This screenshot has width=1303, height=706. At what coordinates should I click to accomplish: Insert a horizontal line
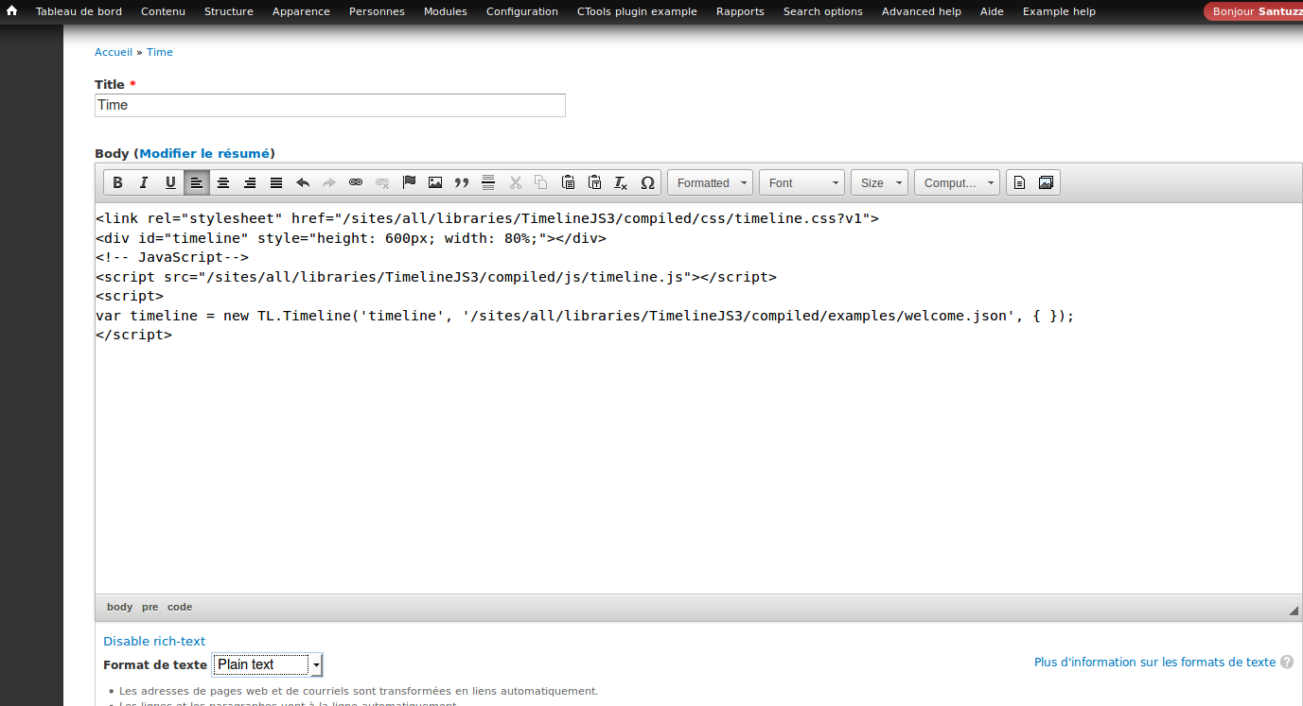(x=488, y=182)
